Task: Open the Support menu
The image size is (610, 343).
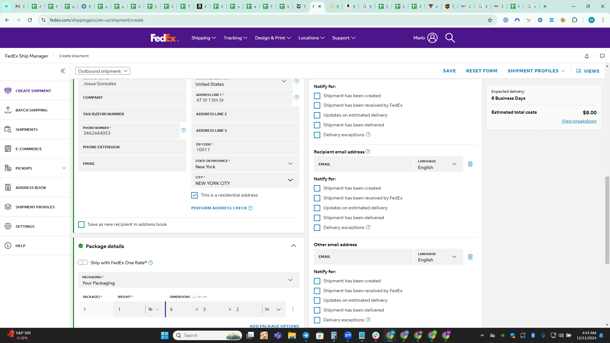Action: tap(344, 38)
